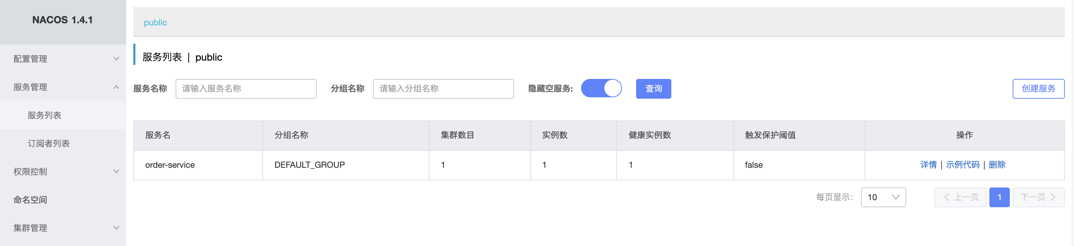
Task: Toggle the 隐藏空服务 switch
Action: pos(601,88)
